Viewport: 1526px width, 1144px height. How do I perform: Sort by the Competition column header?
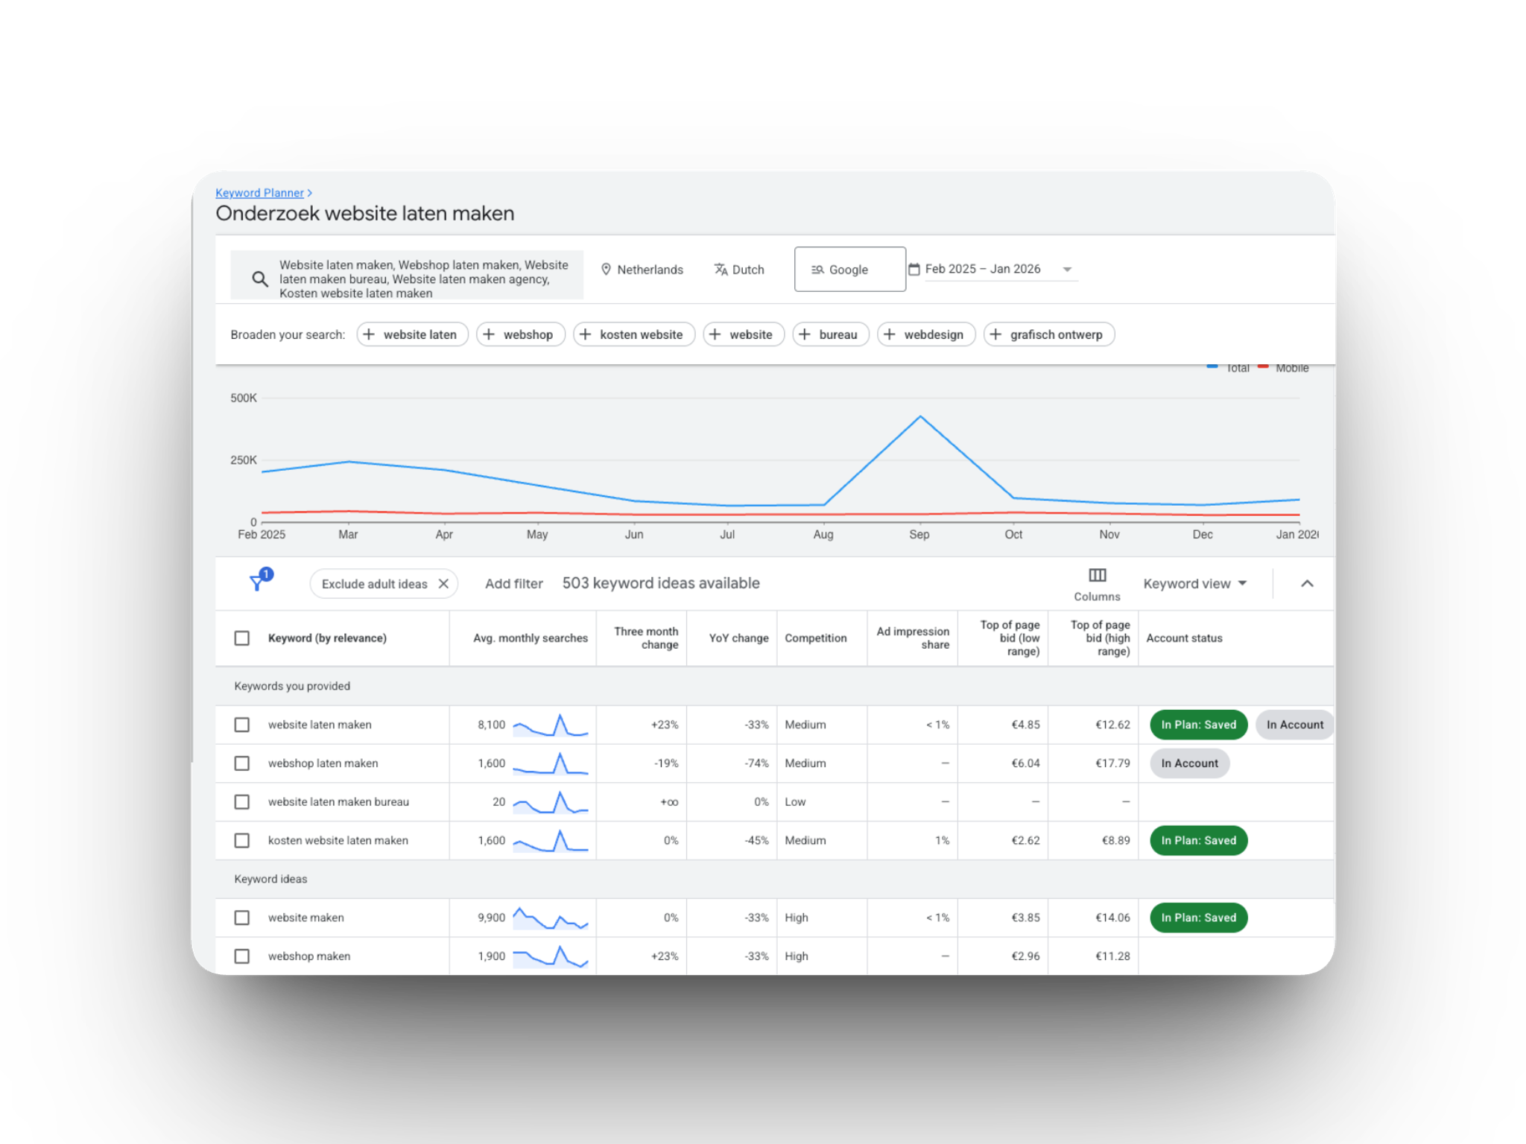[x=815, y=638]
